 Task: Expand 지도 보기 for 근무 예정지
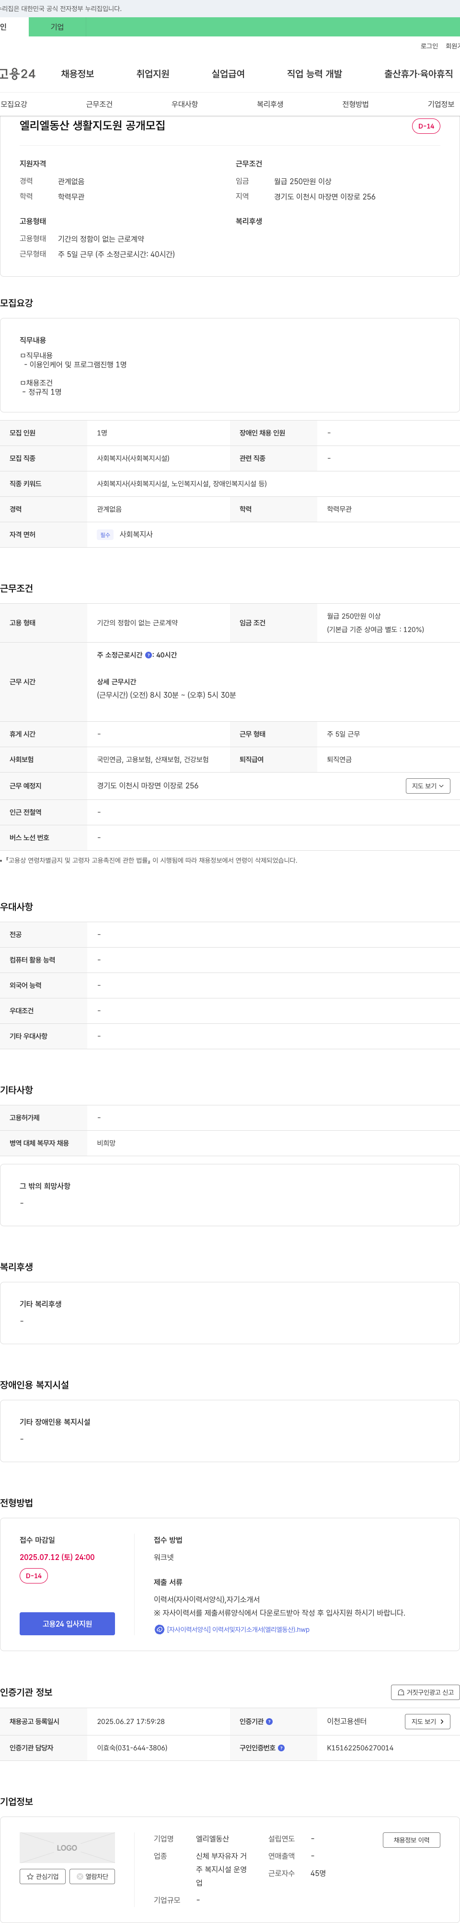click(428, 786)
